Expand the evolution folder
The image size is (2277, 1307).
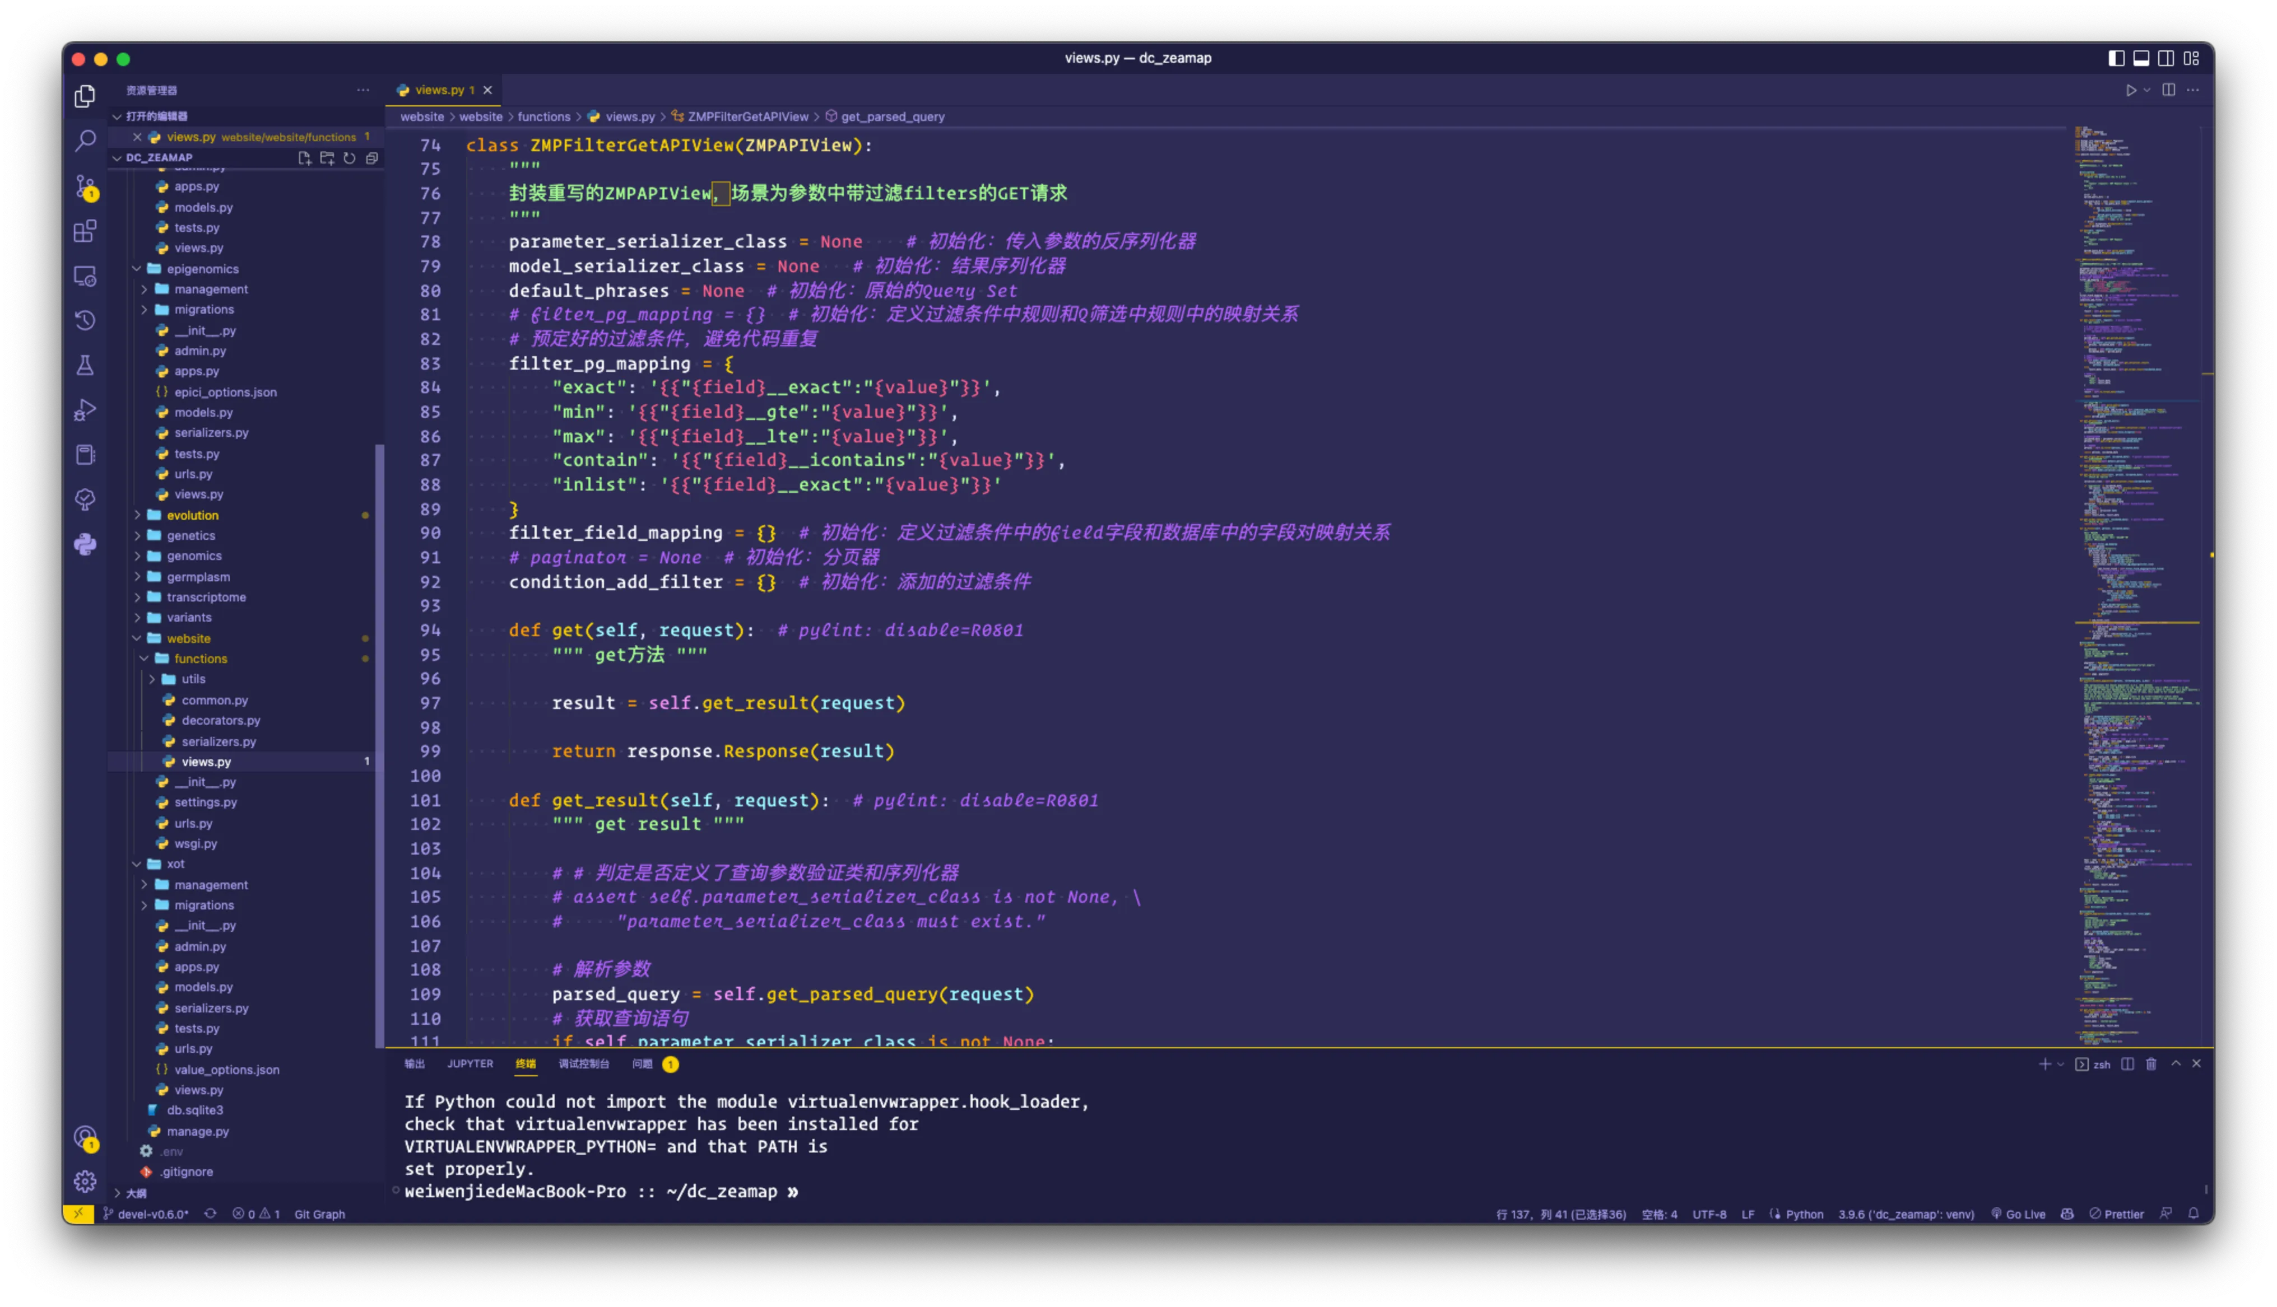[x=192, y=515]
